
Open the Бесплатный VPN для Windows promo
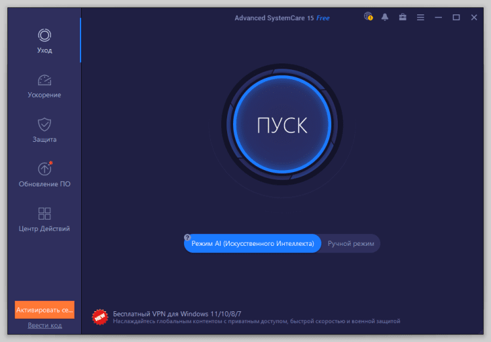pos(177,313)
